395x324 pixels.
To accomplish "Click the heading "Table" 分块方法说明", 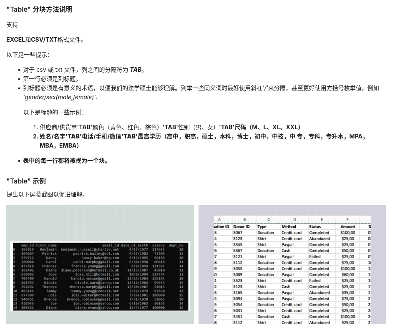I will [x=40, y=9].
